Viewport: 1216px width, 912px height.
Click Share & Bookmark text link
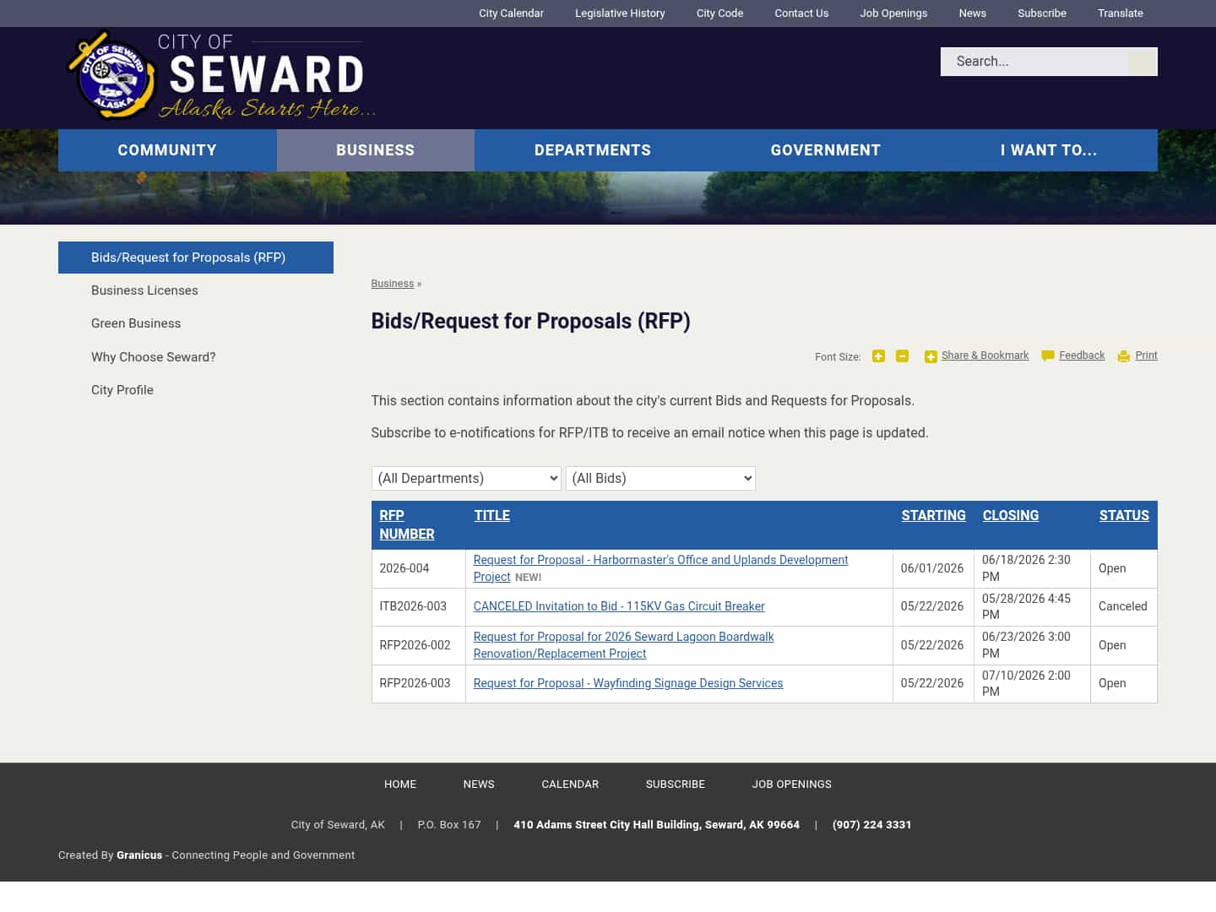tap(985, 356)
